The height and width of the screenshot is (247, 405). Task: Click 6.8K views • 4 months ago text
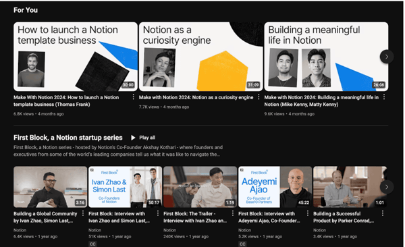pyautogui.click(x=38, y=113)
